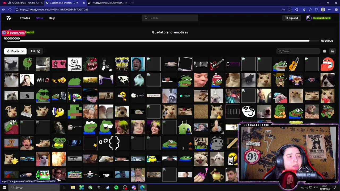Open the Minion emote

[x=154, y=159]
